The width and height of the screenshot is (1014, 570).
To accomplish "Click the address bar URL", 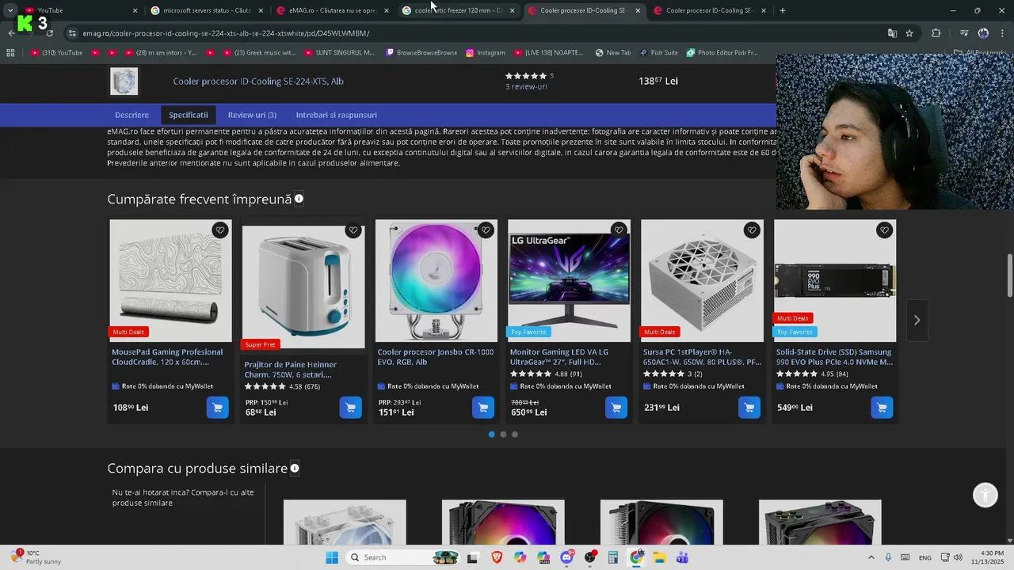I will [x=226, y=33].
